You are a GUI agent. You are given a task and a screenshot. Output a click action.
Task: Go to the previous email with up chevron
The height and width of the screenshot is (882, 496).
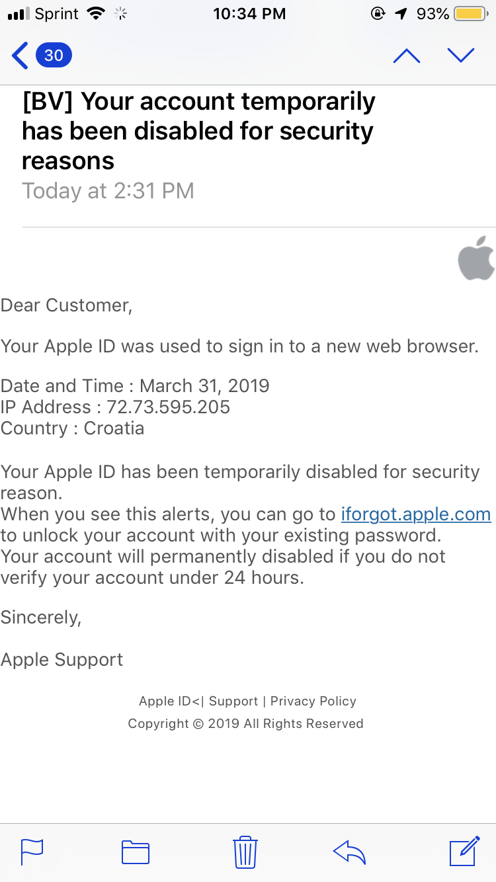click(407, 56)
